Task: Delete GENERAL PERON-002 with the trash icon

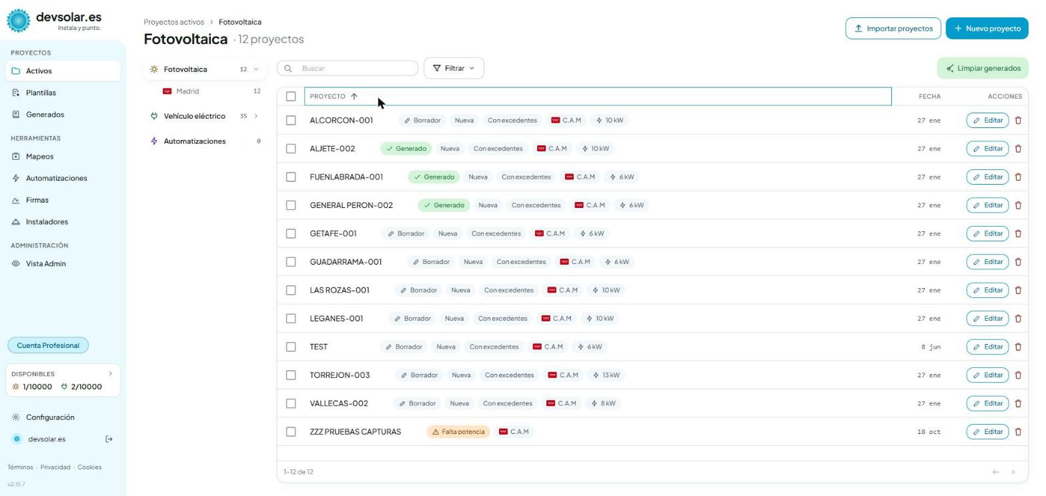Action: click(x=1018, y=205)
